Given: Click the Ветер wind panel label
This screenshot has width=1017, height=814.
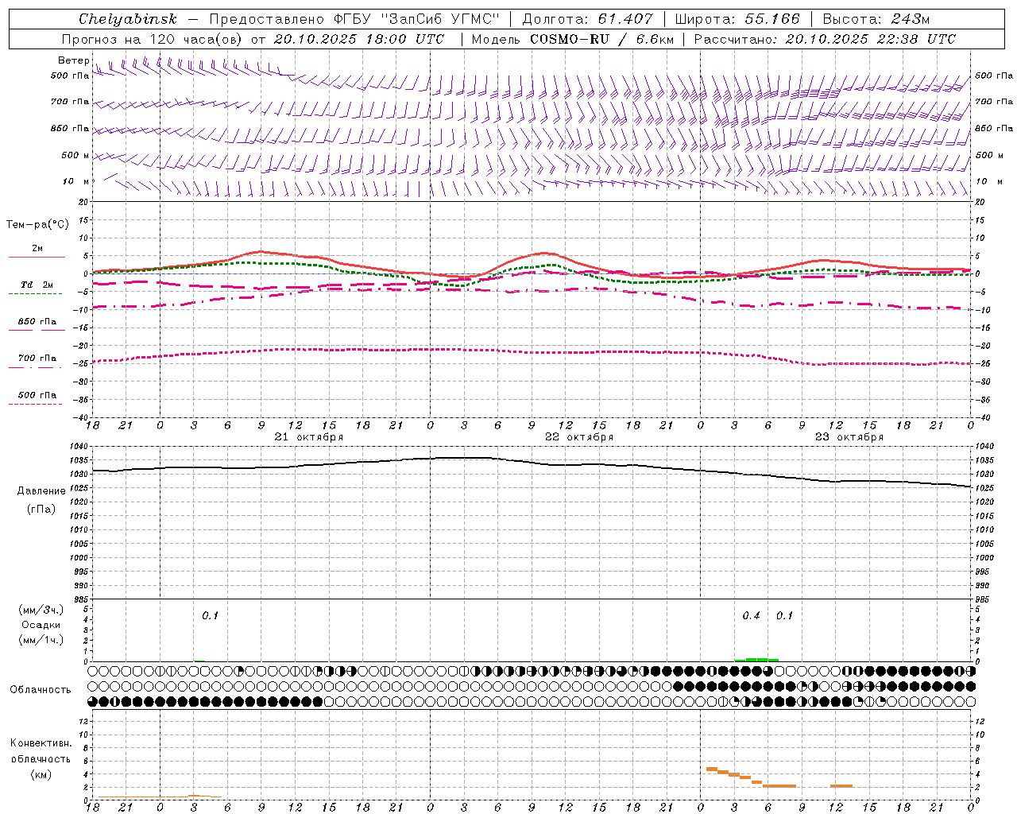Looking at the screenshot, I should click(x=74, y=60).
